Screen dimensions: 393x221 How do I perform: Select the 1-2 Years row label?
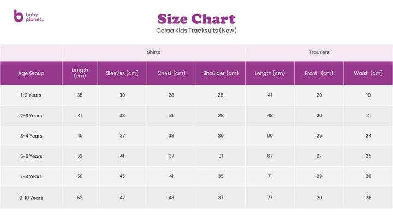coord(31,95)
